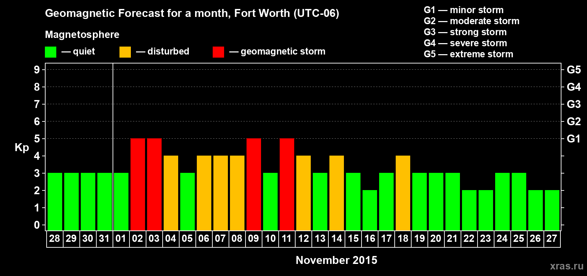The image size is (587, 276).
Task: Click the orange disturbed legend swatch
Action: (x=125, y=52)
